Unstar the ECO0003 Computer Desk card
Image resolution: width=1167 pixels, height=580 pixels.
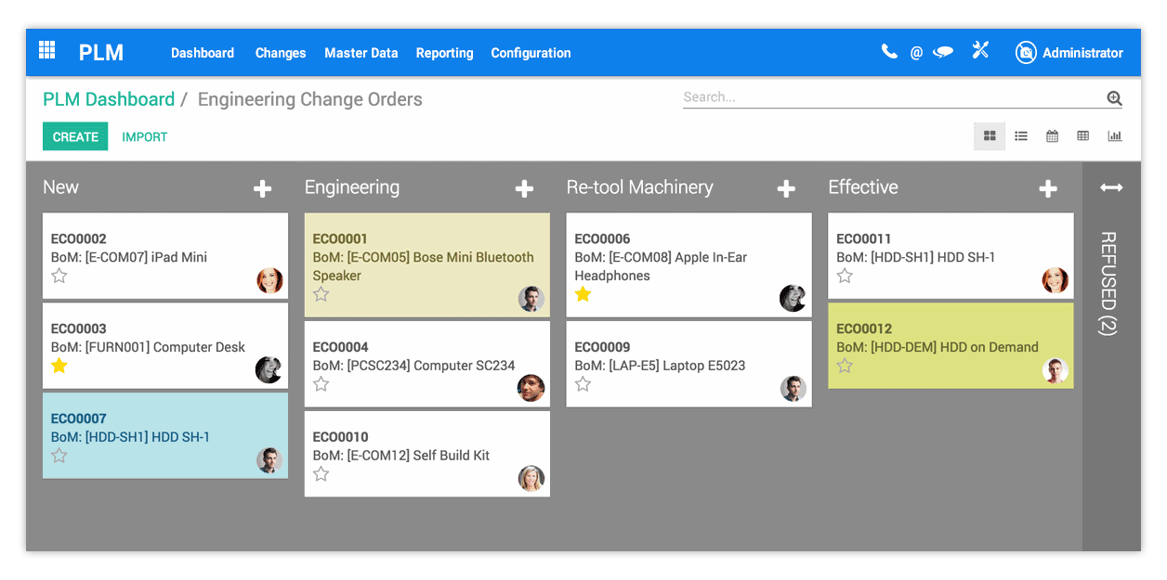click(x=59, y=366)
